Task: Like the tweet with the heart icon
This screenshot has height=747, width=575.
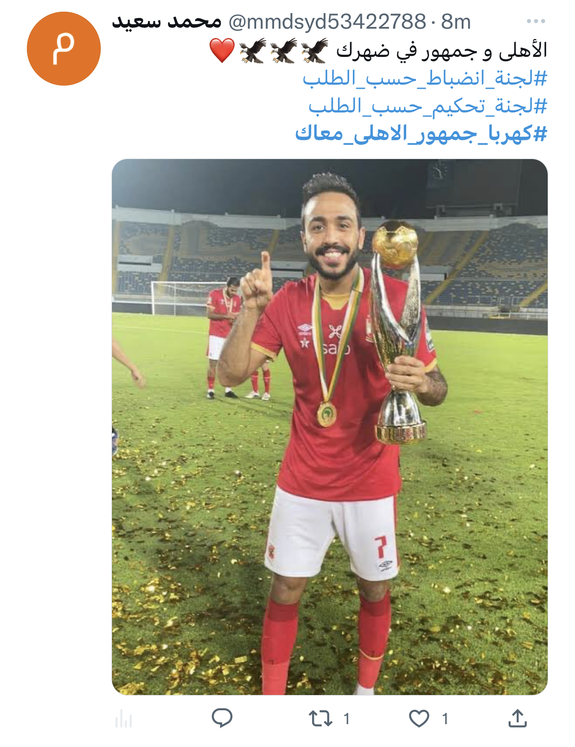Action: click(x=419, y=718)
